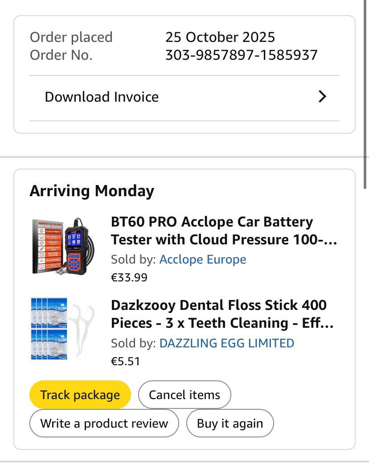Click the €33.99 price text
The image size is (369, 474).
129,277
